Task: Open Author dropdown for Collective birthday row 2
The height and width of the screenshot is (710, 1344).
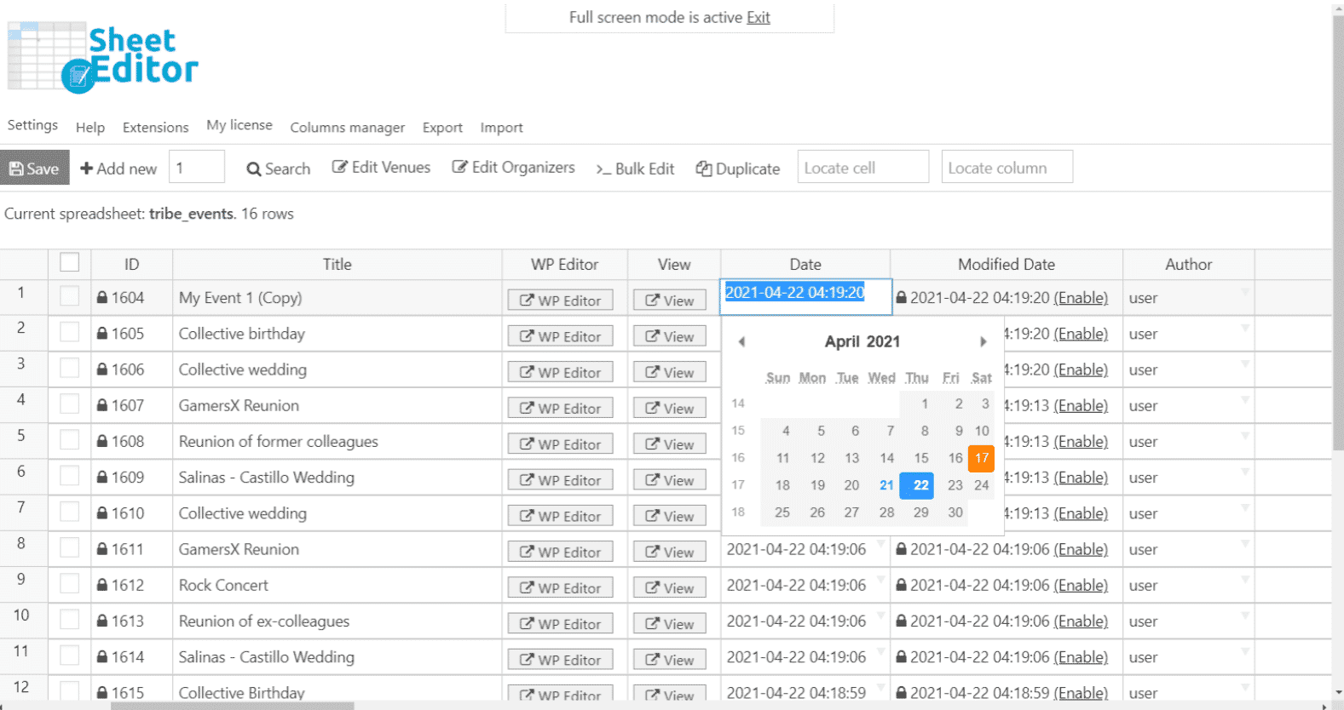Action: coord(1245,328)
